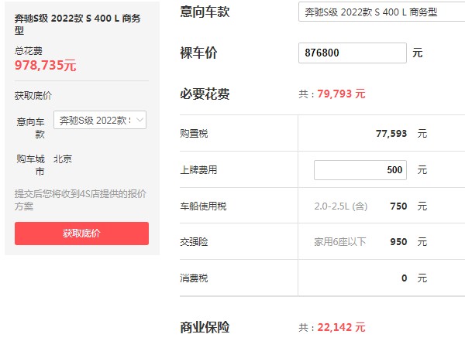Click the 商业保险 section heading

tap(205, 327)
